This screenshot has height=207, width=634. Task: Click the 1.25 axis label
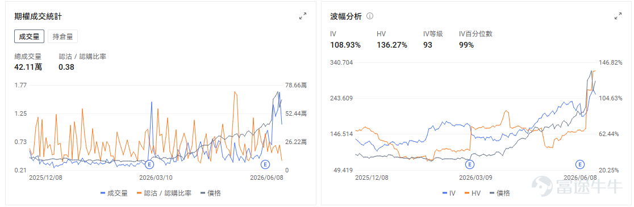click(20, 113)
